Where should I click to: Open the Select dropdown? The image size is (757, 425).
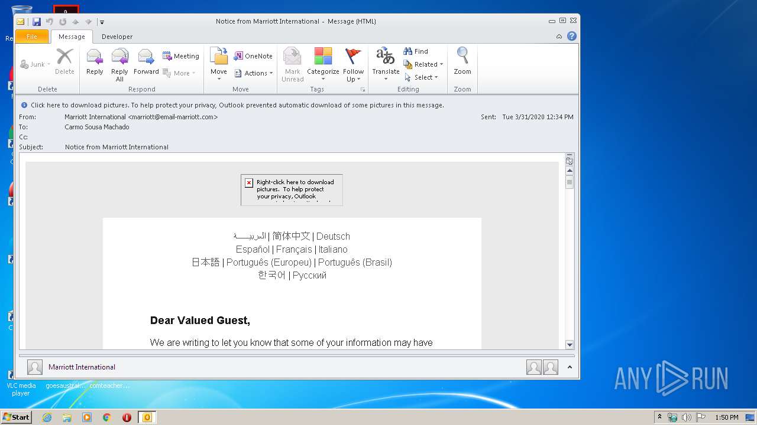tap(421, 77)
